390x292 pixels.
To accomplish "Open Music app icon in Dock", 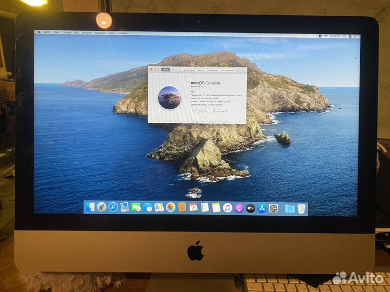I will (227, 208).
